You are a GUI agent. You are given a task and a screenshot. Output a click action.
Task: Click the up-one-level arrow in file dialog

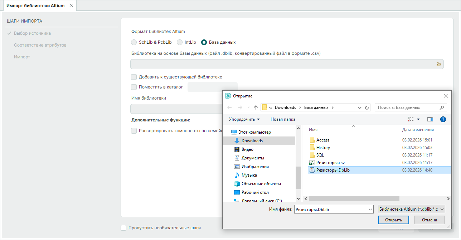point(256,107)
